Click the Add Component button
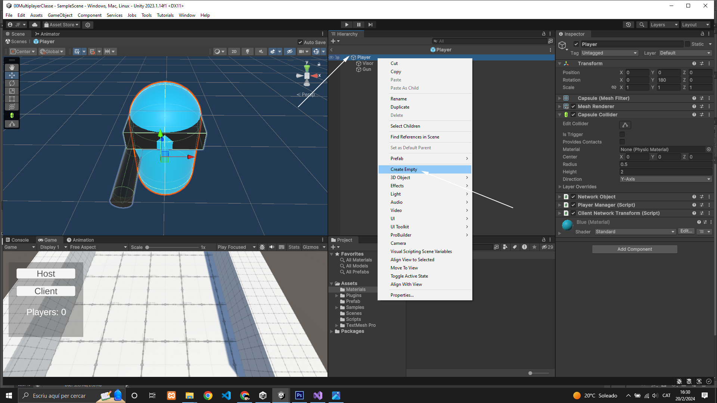This screenshot has height=403, width=717. pyautogui.click(x=634, y=249)
